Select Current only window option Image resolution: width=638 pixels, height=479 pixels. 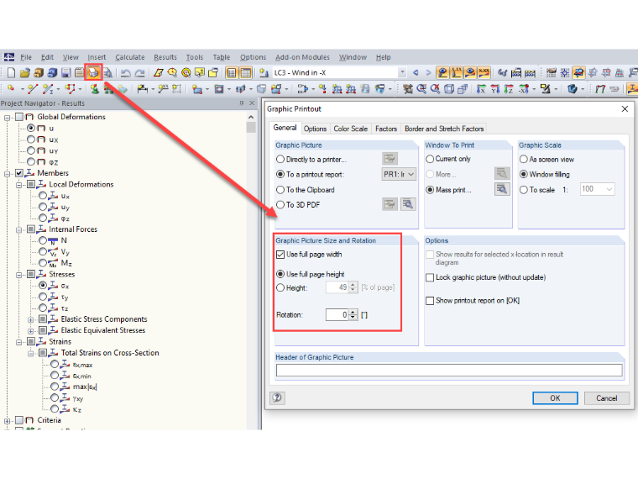(x=430, y=159)
